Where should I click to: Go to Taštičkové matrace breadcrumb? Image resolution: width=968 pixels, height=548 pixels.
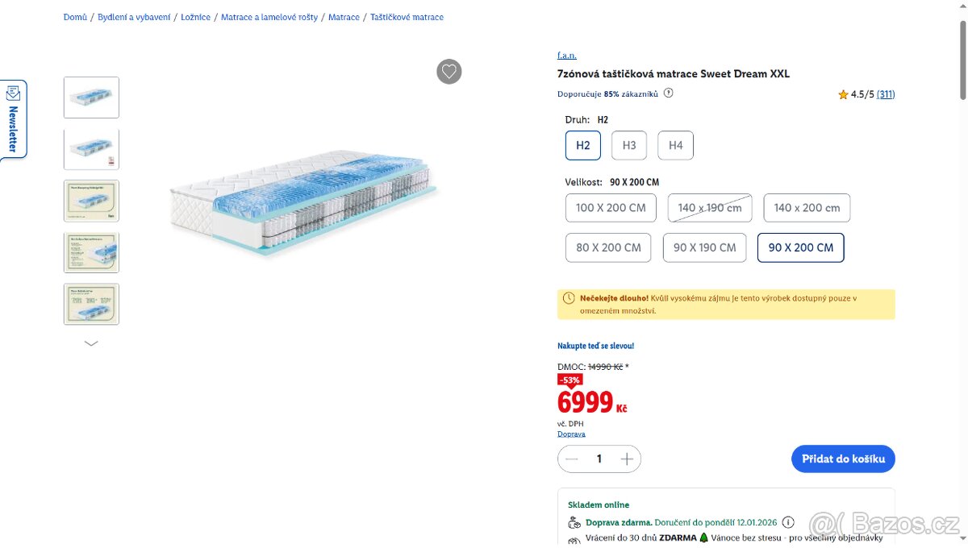tap(407, 17)
